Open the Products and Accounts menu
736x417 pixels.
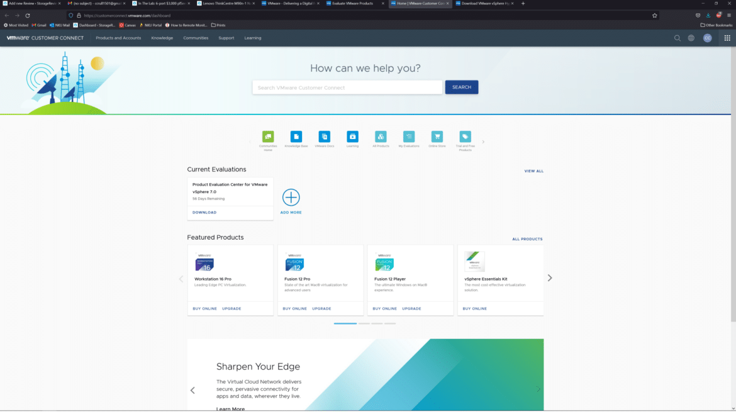pyautogui.click(x=118, y=38)
